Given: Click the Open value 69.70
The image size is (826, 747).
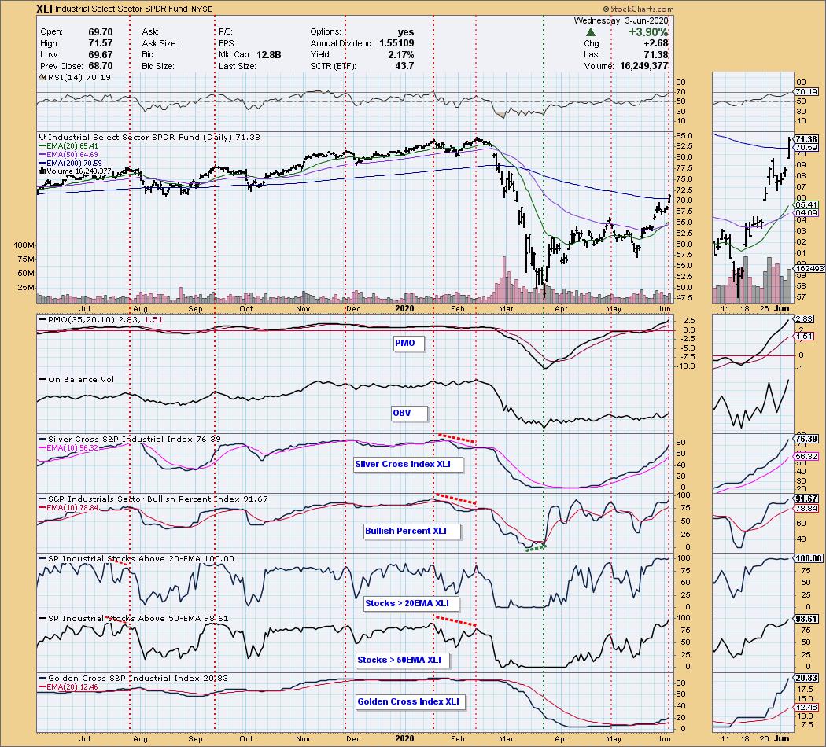Looking at the screenshot, I should click(100, 32).
